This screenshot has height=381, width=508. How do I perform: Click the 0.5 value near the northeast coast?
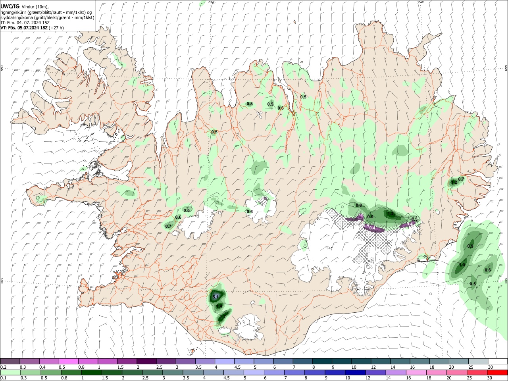(x=303, y=97)
